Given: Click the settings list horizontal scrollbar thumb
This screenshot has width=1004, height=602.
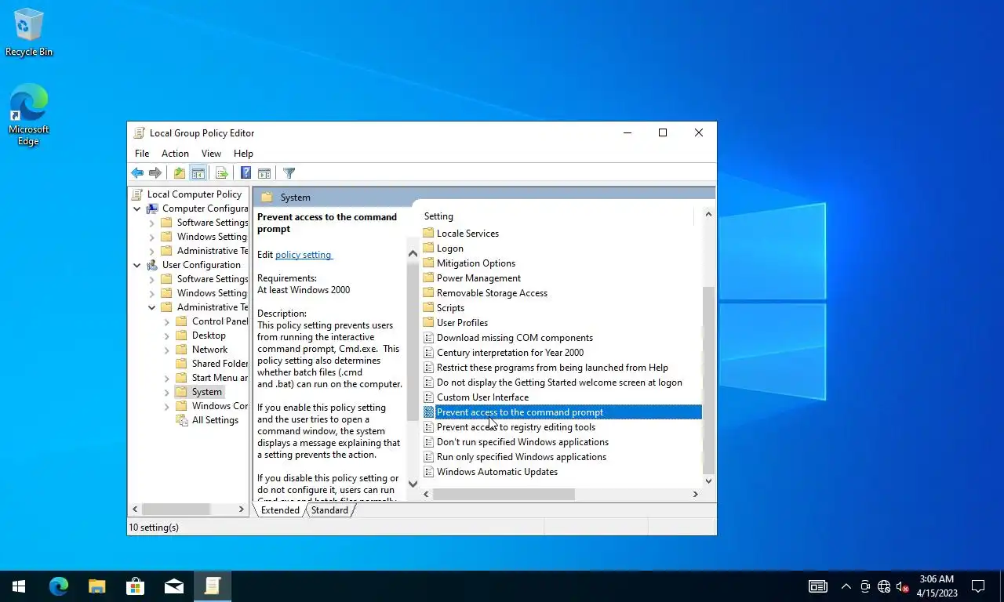Looking at the screenshot, I should pyautogui.click(x=504, y=494).
